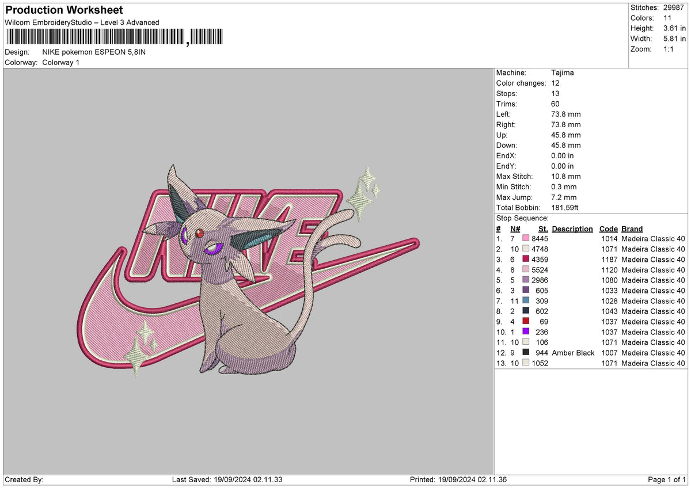Select the Min Stitch value 0.3 mm
691x488 pixels.
tap(564, 186)
